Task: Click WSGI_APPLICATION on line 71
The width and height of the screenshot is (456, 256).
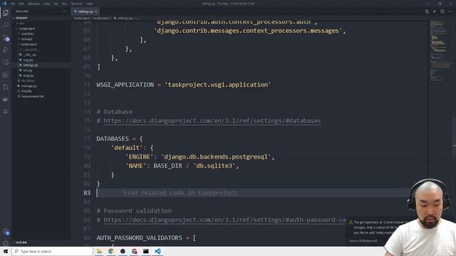Action: pos(125,85)
